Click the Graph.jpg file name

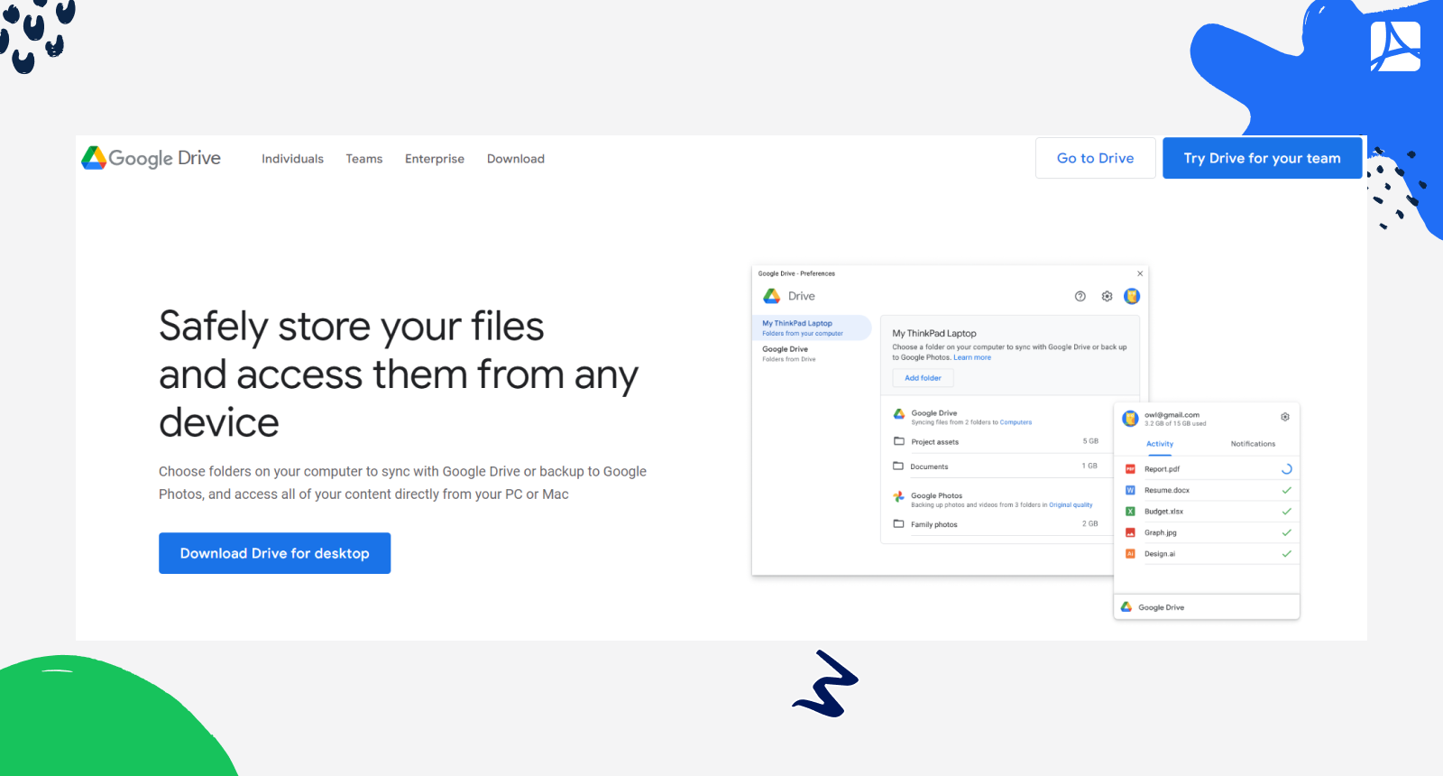click(1161, 532)
